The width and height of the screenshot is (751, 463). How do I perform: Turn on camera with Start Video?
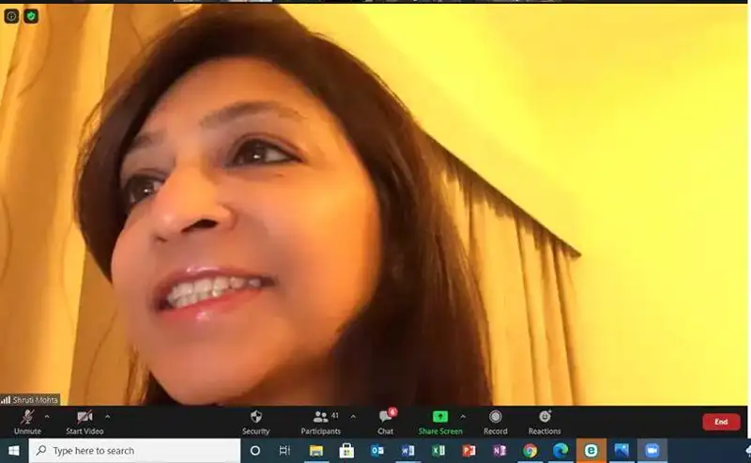(x=84, y=422)
